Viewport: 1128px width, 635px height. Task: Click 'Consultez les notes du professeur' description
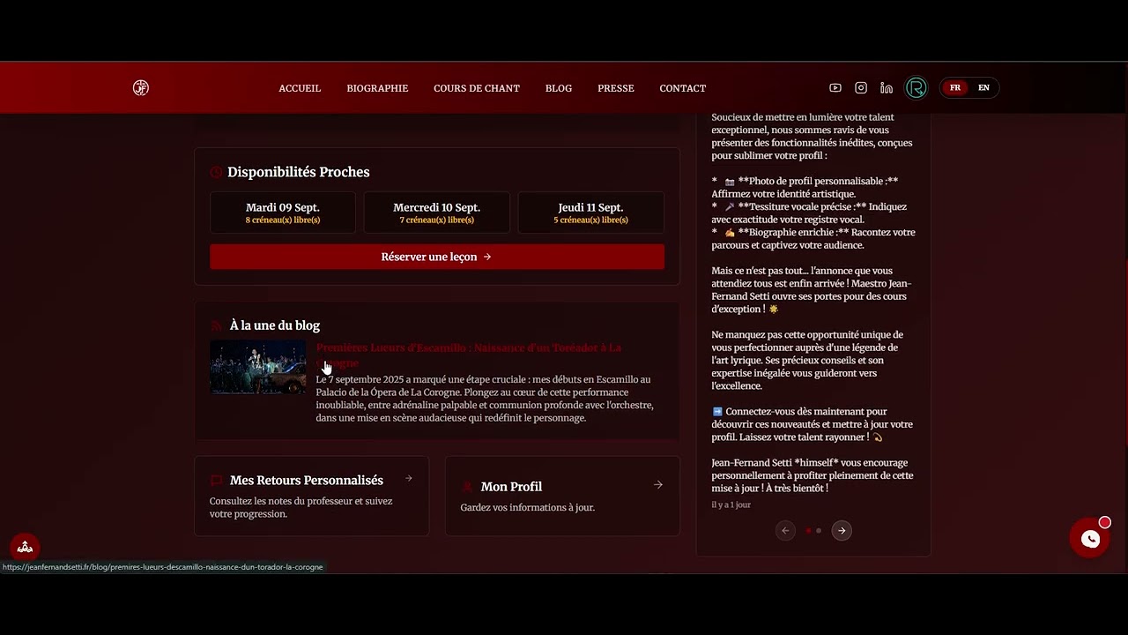(x=301, y=507)
